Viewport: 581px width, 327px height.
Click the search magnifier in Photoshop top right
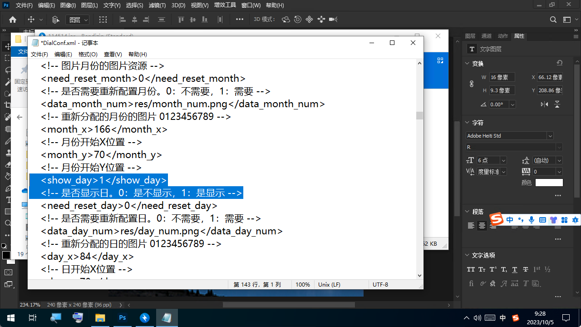(553, 20)
